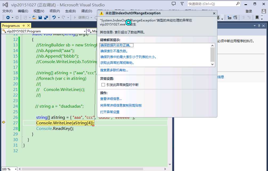Click code line Console.ReadKey();
Image resolution: width=268 pixels, height=171 pixels.
point(55,129)
